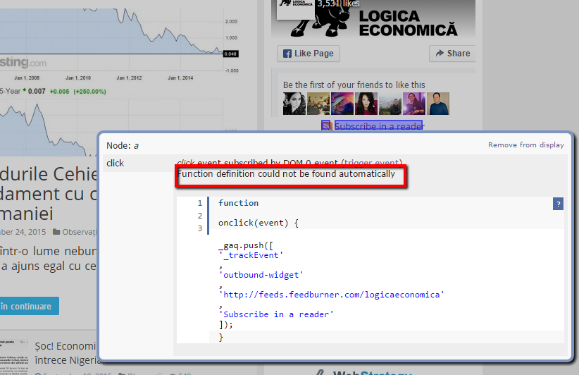This screenshot has height=375, width=579.
Task: Click the last friend avatar in blue shirt
Action: pos(438,104)
